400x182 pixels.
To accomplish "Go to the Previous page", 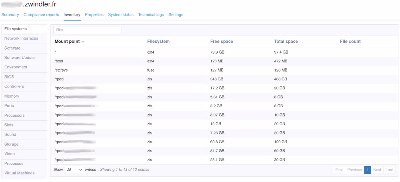I will point(354,170).
